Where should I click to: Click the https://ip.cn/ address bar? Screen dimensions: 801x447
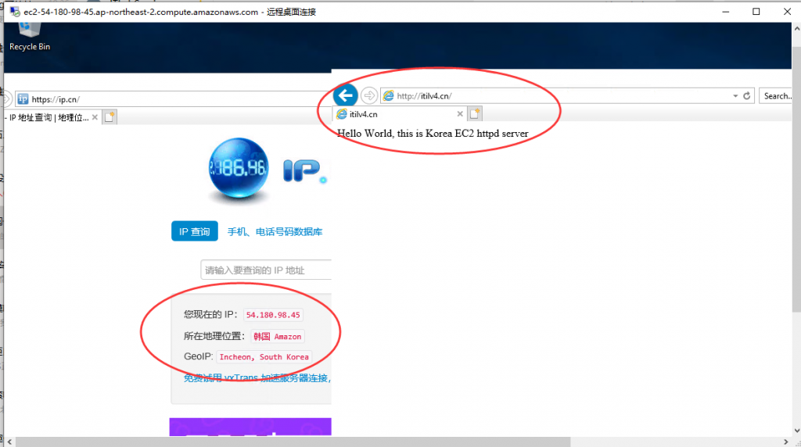174,99
